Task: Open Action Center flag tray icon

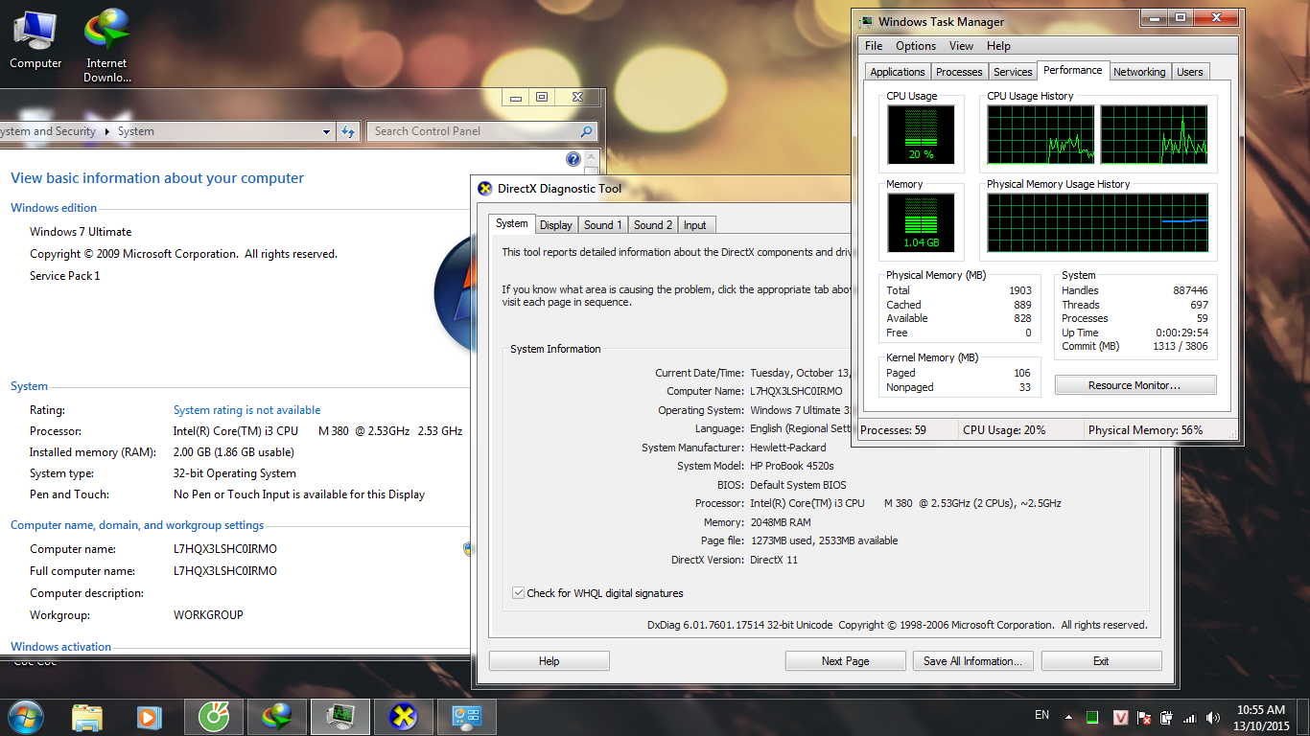Action: [x=1143, y=717]
